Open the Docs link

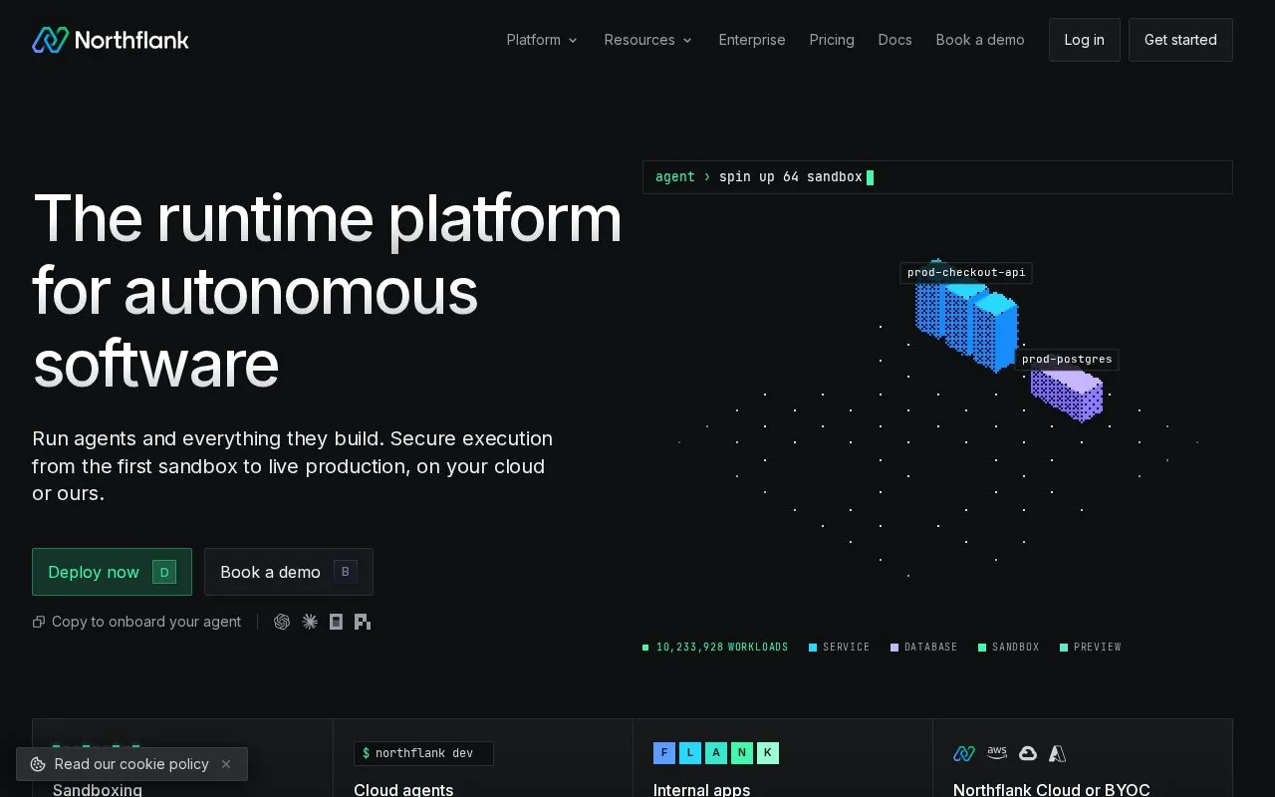point(894,40)
